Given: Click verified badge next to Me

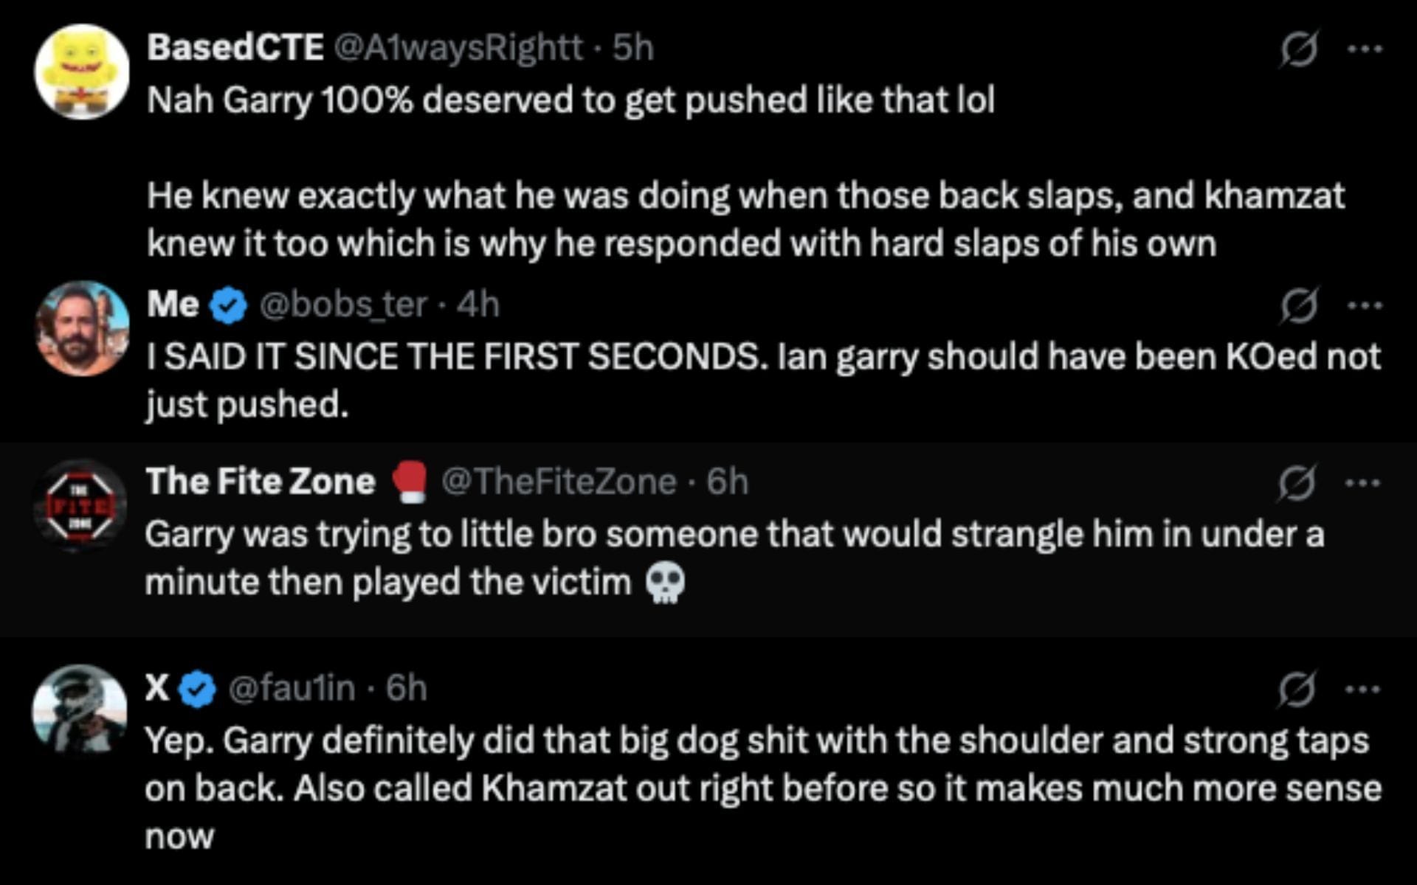Looking at the screenshot, I should (x=229, y=305).
